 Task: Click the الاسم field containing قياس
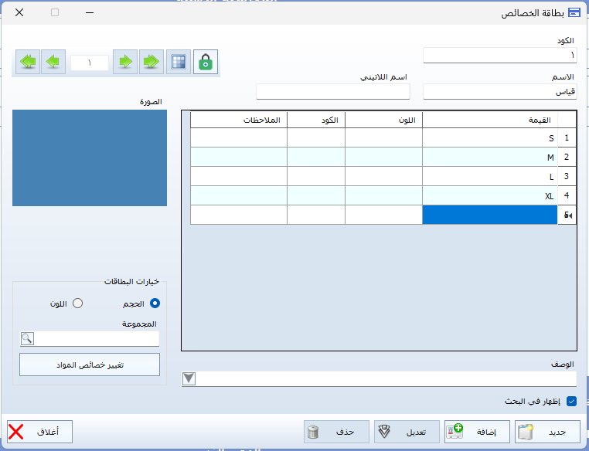click(x=500, y=92)
